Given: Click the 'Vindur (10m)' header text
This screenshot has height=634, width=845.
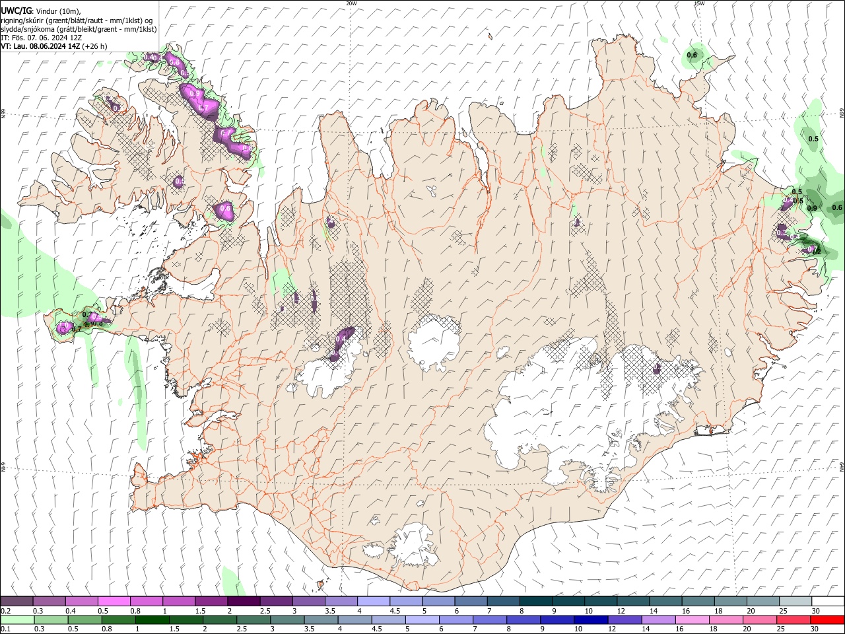Looking at the screenshot, I should 57,11.
